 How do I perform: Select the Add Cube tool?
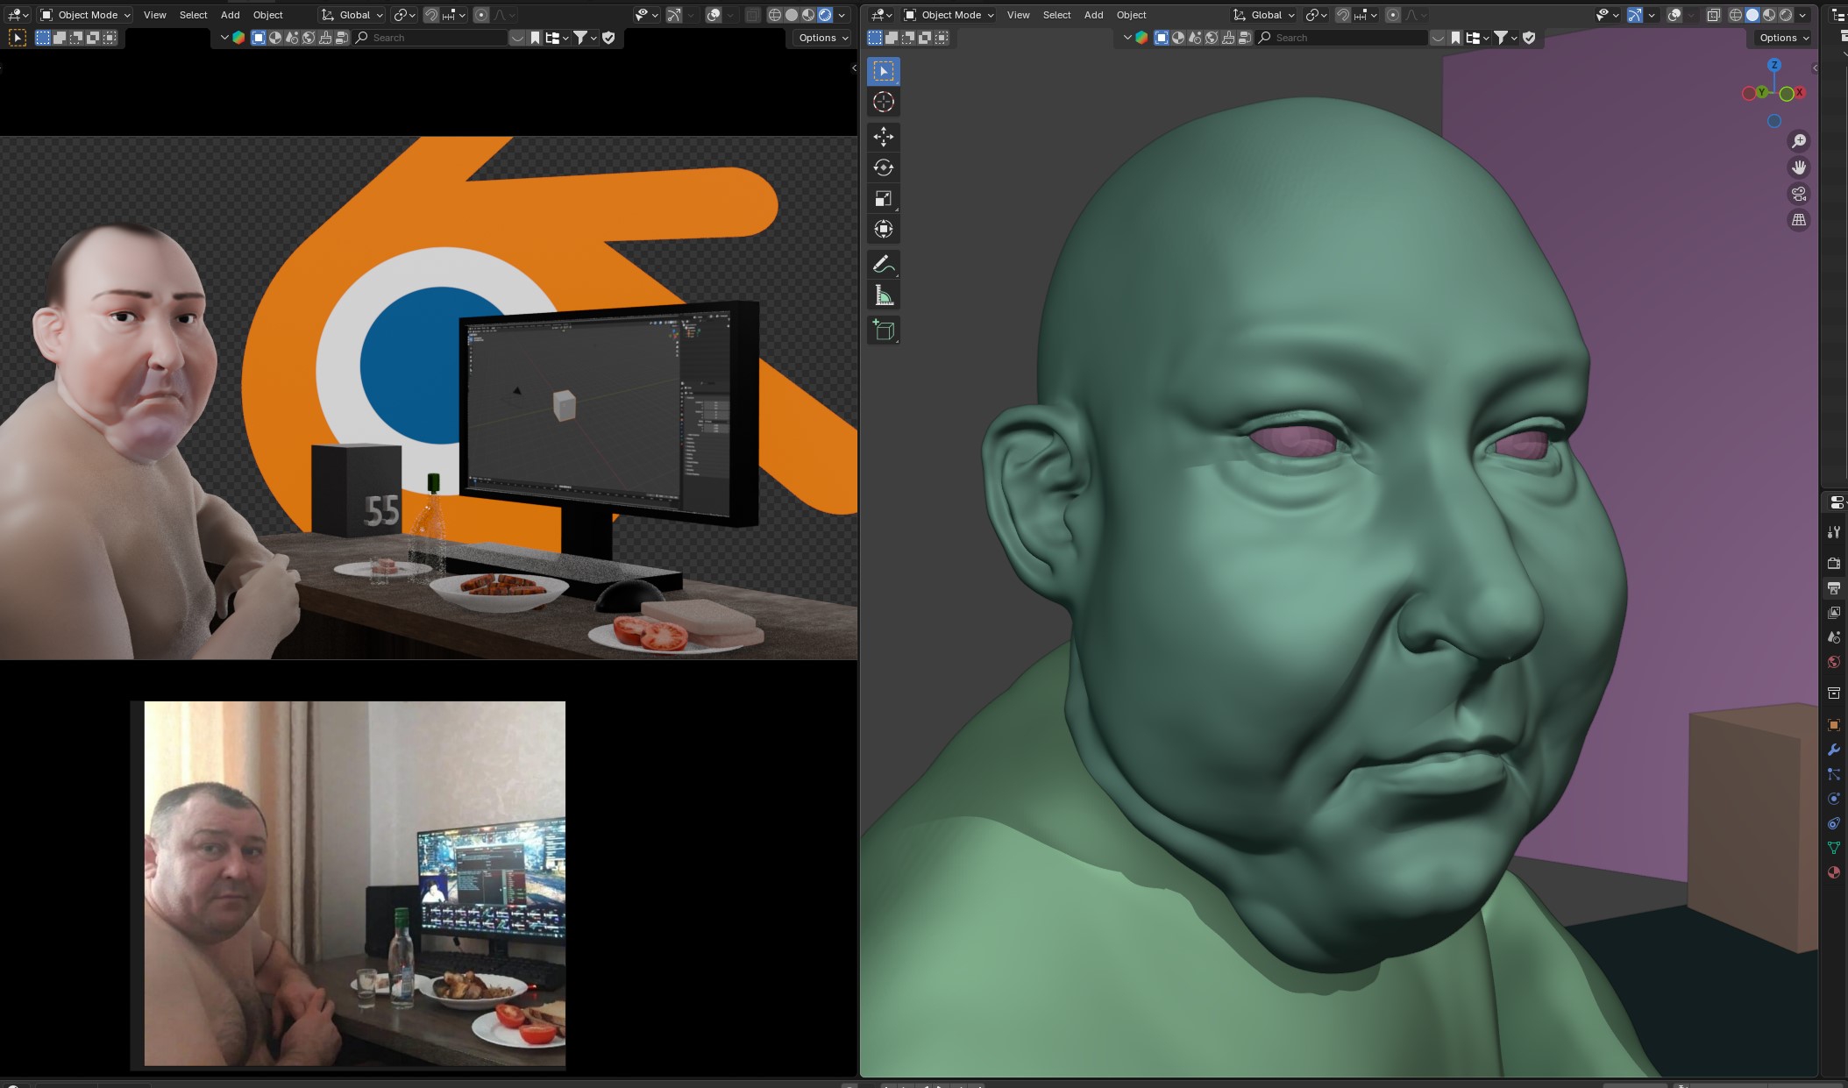[x=883, y=331]
